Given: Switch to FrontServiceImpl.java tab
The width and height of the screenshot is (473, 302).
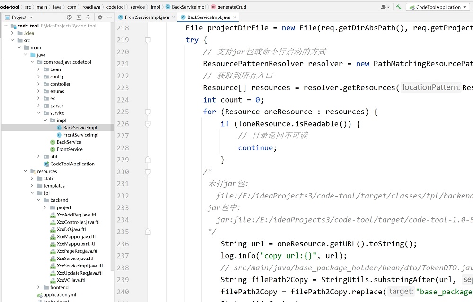Looking at the screenshot, I should coord(147,17).
